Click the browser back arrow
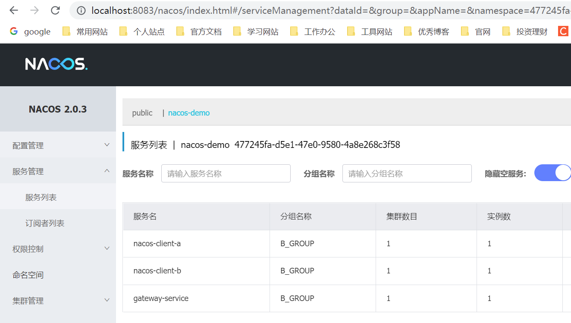The image size is (571, 323). 14,10
